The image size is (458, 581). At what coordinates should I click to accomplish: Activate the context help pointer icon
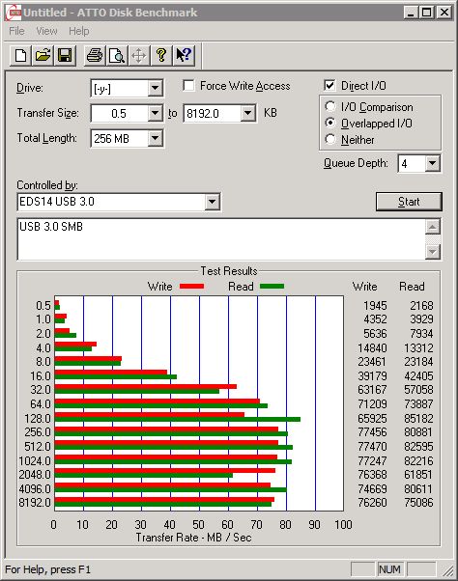pyautogui.click(x=184, y=56)
